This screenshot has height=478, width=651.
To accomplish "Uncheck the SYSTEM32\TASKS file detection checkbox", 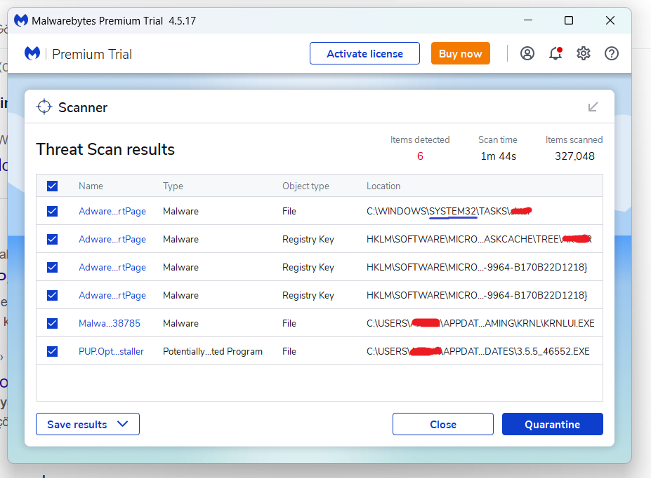I will click(52, 211).
